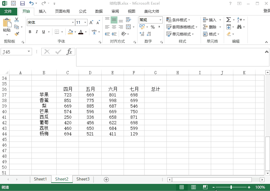This screenshot has height=191, width=270.
Task: Open the 宋体 font name dropdown
Action: [73, 23]
